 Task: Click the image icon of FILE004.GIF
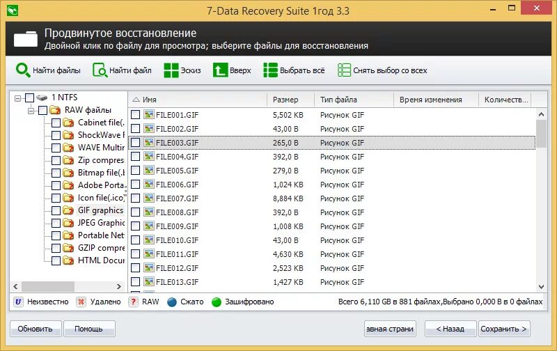149,156
